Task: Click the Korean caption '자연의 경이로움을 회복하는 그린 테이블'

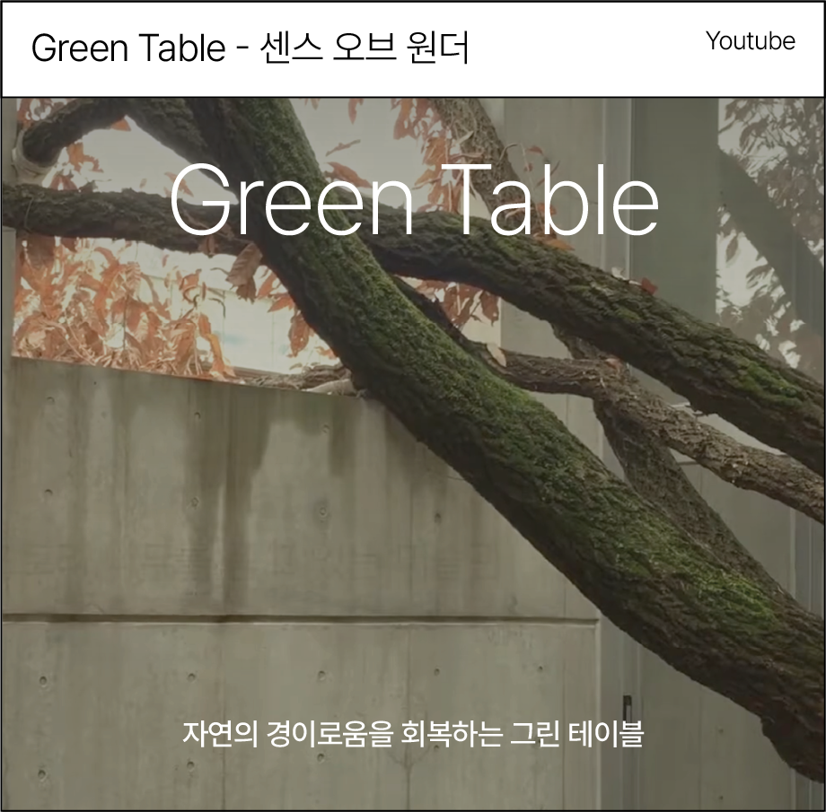Action: pos(413,734)
